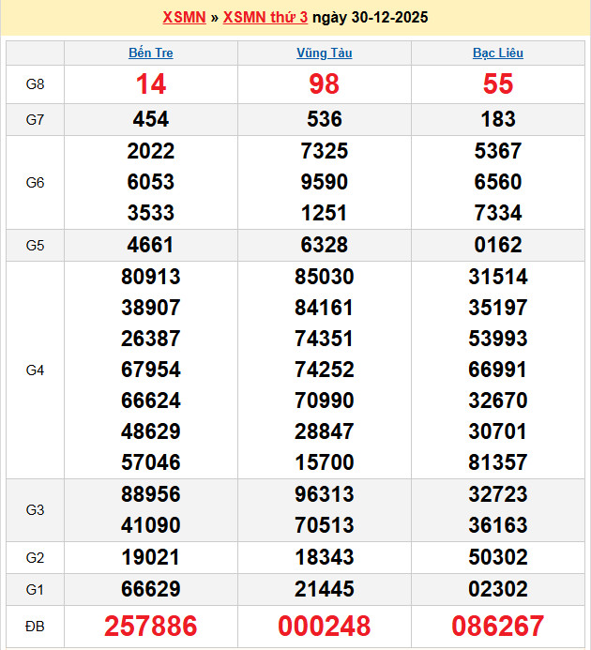The height and width of the screenshot is (650, 591).
Task: Click the date text 30-12-2025
Action: coord(388,18)
